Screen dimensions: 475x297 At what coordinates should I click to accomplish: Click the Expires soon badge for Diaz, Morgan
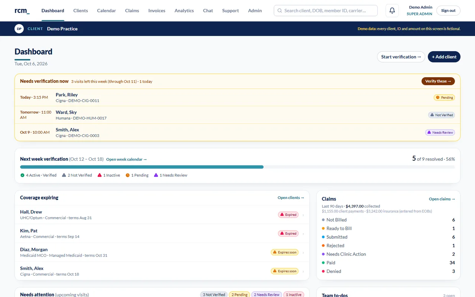285,252
